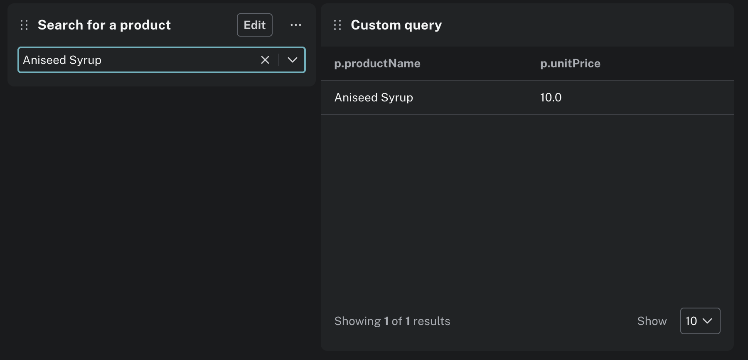The image size is (748, 360).
Task: Click the Custom query card title
Action: pyautogui.click(x=396, y=25)
